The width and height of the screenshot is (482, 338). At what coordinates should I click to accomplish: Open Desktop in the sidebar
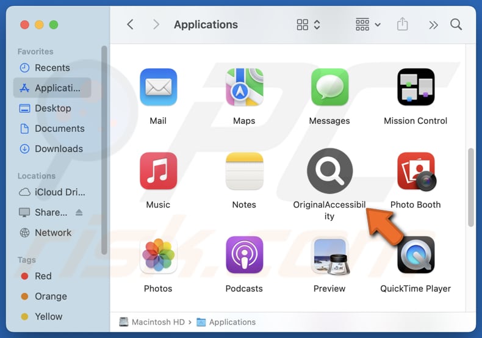pyautogui.click(x=52, y=108)
